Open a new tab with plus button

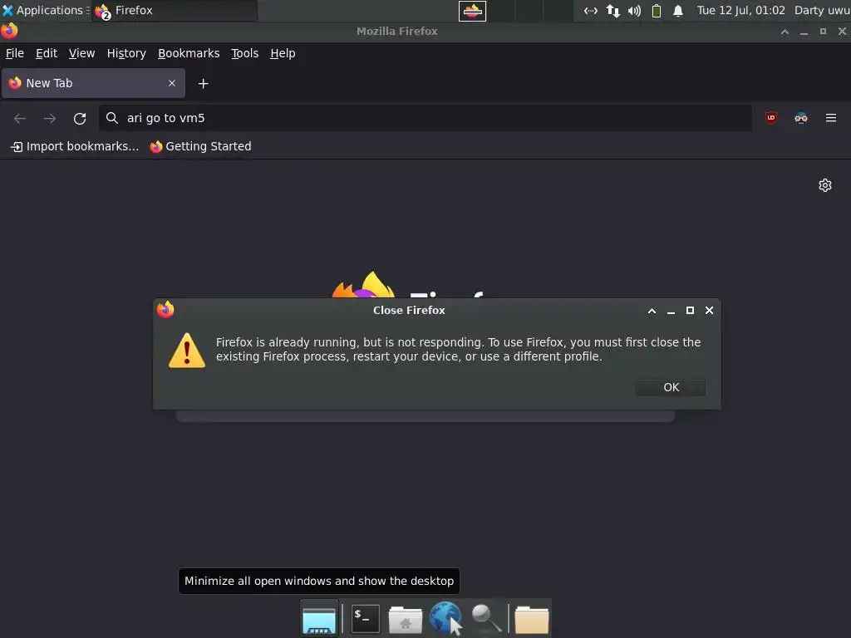203,84
